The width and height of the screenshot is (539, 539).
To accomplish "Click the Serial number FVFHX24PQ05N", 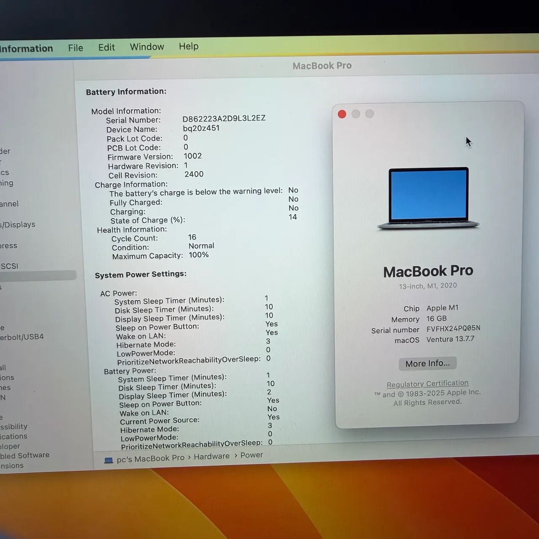I will 454,328.
